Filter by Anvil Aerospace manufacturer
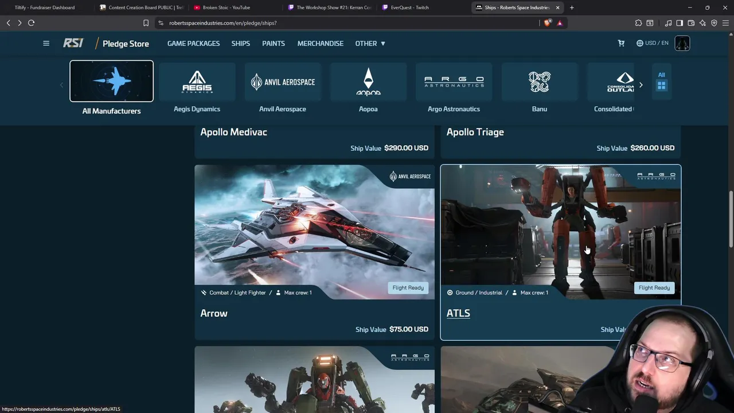This screenshot has height=413, width=734. coord(283,88)
